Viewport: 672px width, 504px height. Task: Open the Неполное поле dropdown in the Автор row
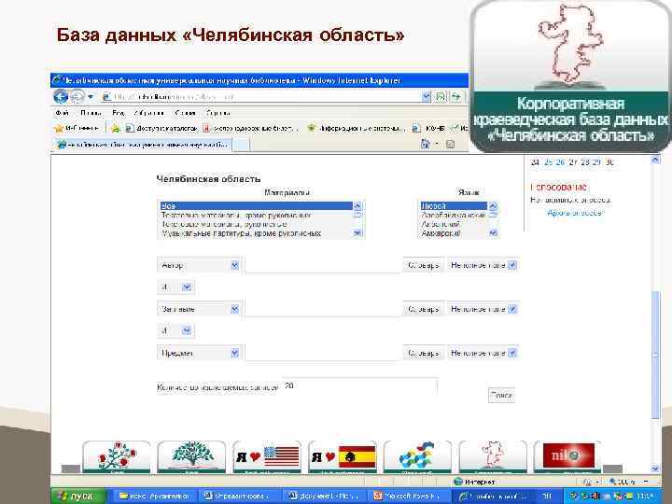click(x=483, y=265)
